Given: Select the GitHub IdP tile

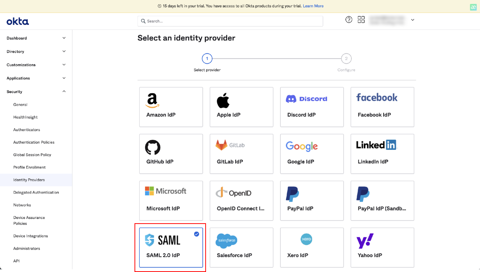Looking at the screenshot, I should (171, 154).
